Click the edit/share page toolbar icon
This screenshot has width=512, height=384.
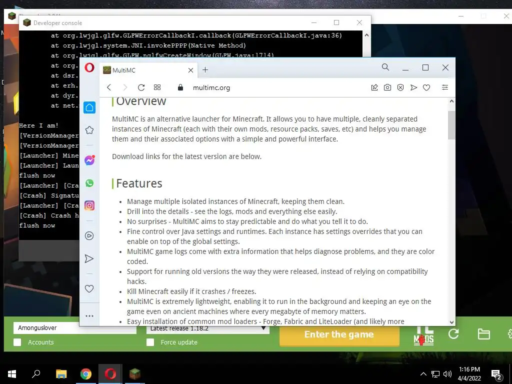(x=374, y=87)
